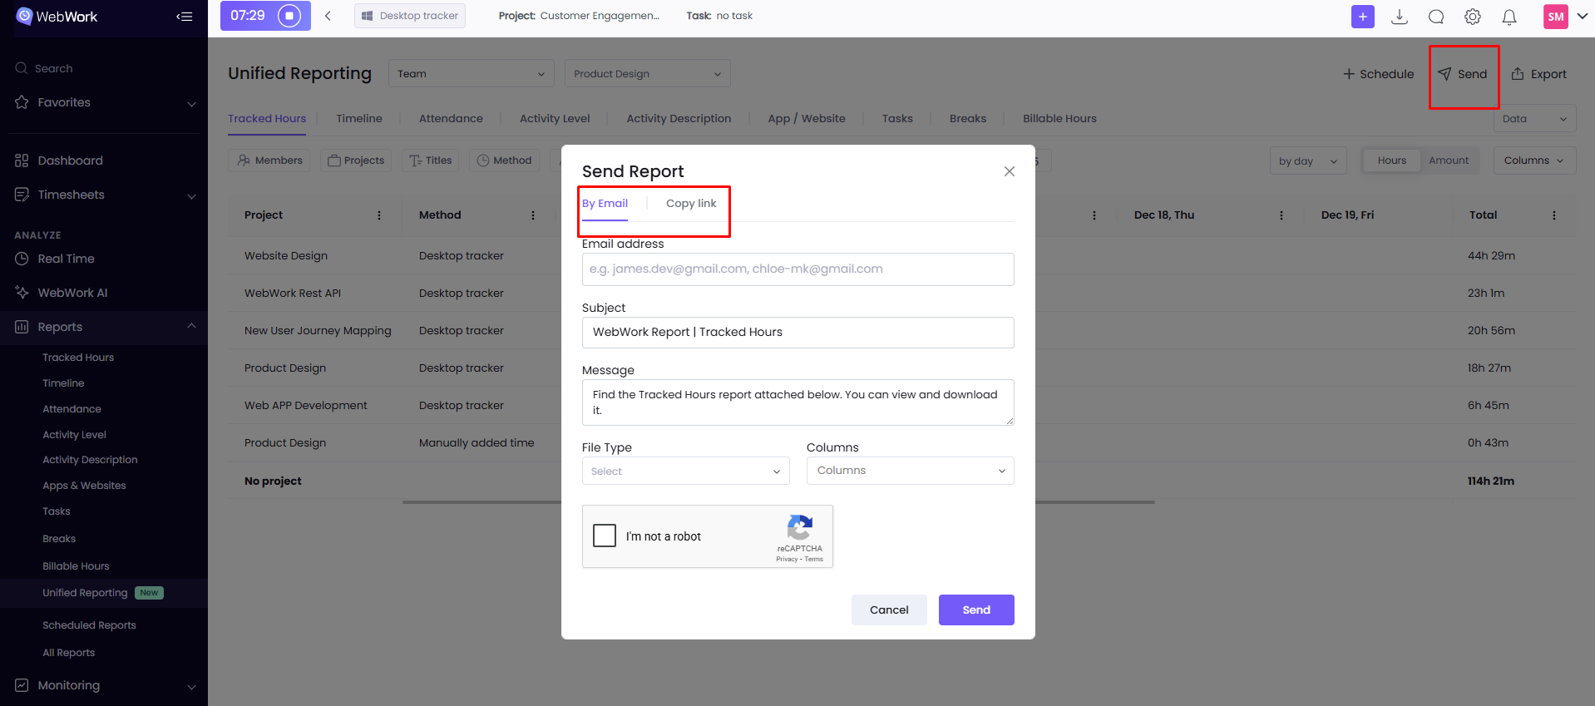Close the Send Report dialog
Screen dimensions: 1595x706
tap(1009, 171)
